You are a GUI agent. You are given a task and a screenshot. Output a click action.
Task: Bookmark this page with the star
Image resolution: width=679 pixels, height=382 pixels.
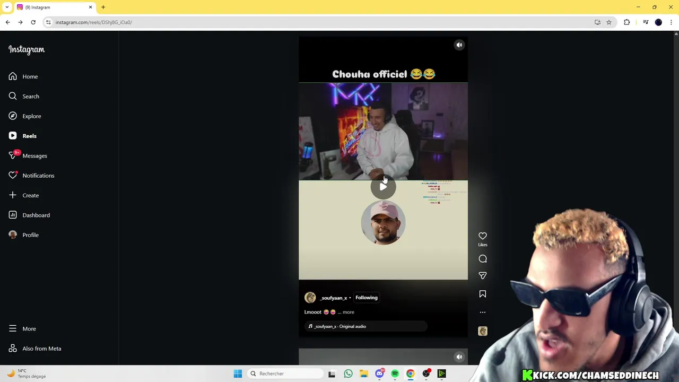tap(609, 22)
